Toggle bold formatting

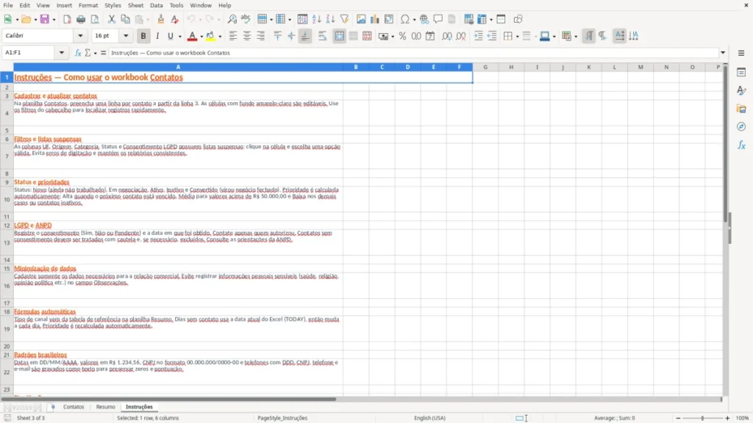point(143,36)
